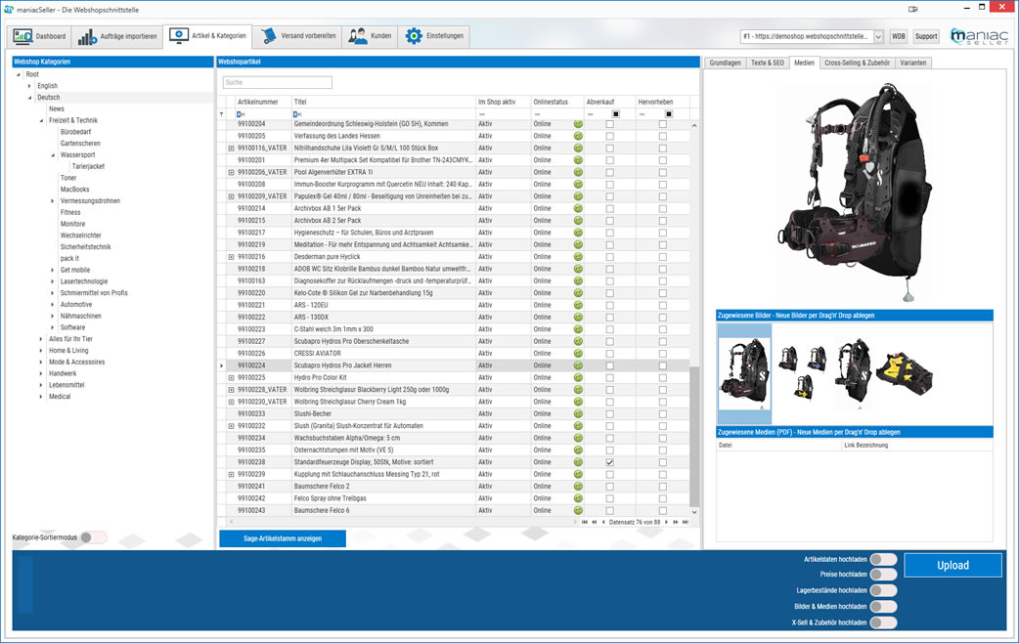Screen dimensions: 1019x643
Task: Go to first record in navigator
Action: [x=584, y=522]
